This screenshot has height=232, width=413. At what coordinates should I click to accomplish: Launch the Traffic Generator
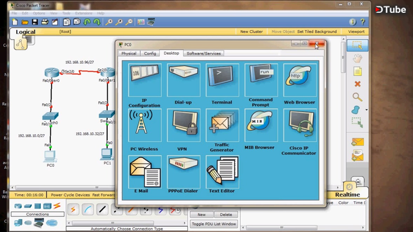tap(222, 125)
